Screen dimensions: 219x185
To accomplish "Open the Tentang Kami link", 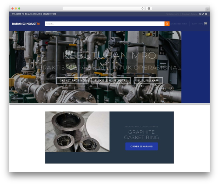I will click(173, 14).
